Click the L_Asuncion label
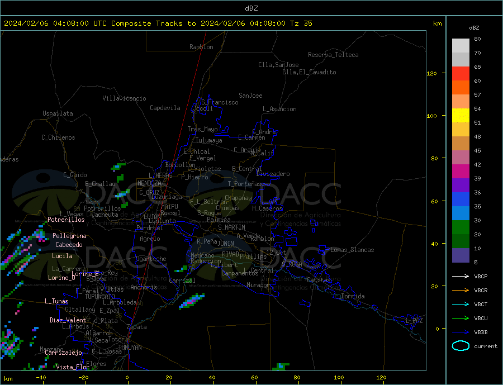503x385 pixels. (279, 109)
